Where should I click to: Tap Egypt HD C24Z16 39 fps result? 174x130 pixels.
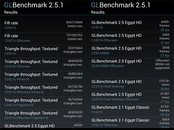pos(130,26)
